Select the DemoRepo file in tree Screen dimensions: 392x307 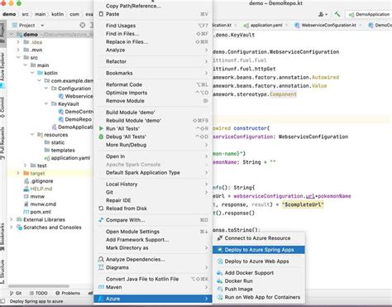click(75, 119)
